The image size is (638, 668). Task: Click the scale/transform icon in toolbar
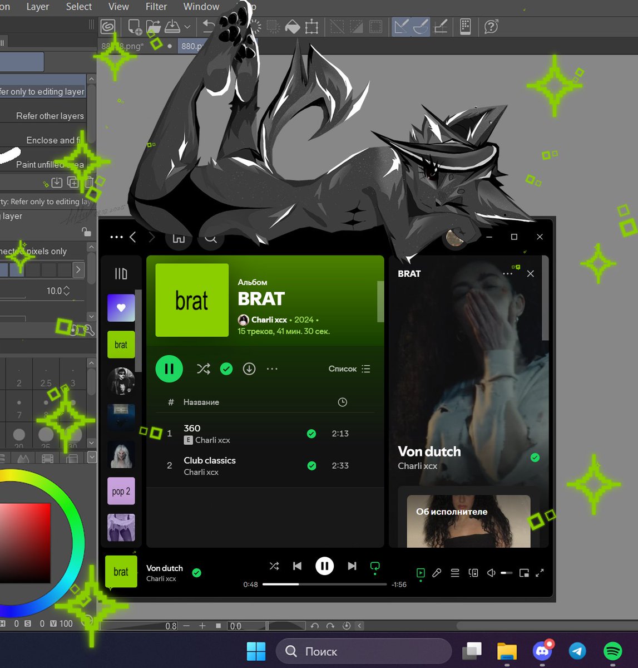click(311, 26)
